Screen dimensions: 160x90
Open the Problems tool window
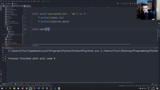pyautogui.click(x=10, y=84)
